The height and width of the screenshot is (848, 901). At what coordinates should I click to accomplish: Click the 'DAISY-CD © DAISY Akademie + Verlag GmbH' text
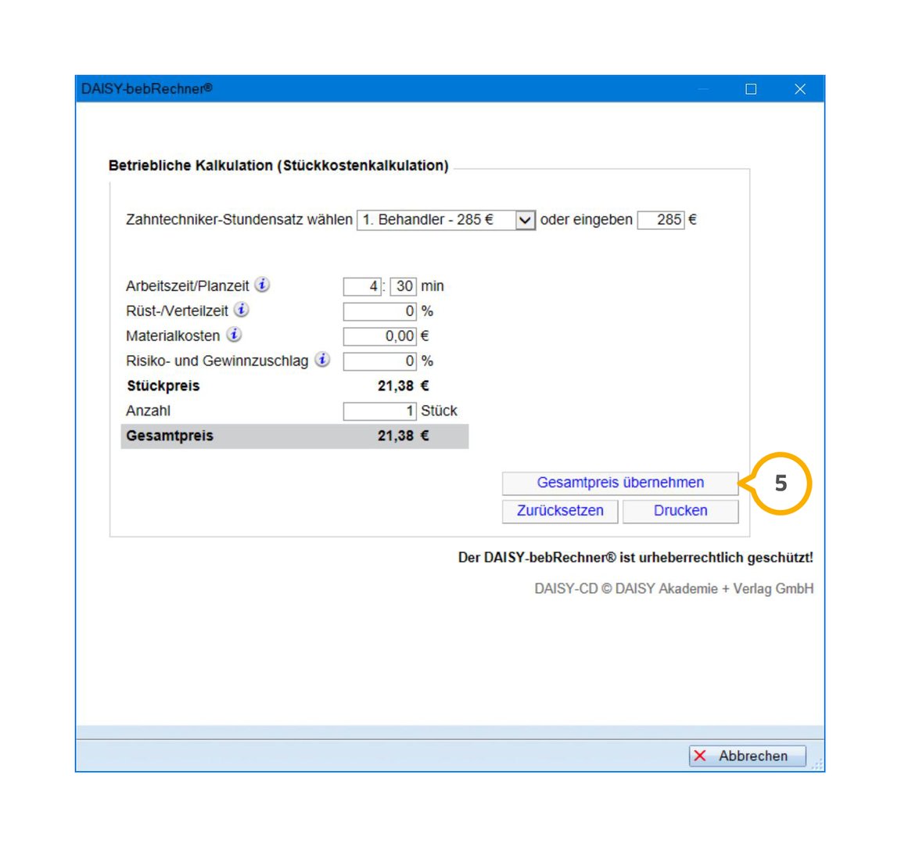pyautogui.click(x=674, y=589)
